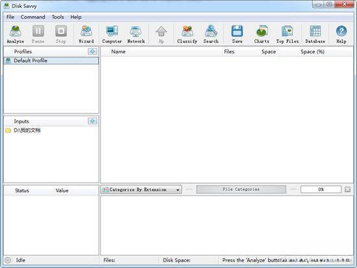Image resolution: width=357 pixels, height=268 pixels.
Task: Click the 0% progress field
Action: [321, 189]
